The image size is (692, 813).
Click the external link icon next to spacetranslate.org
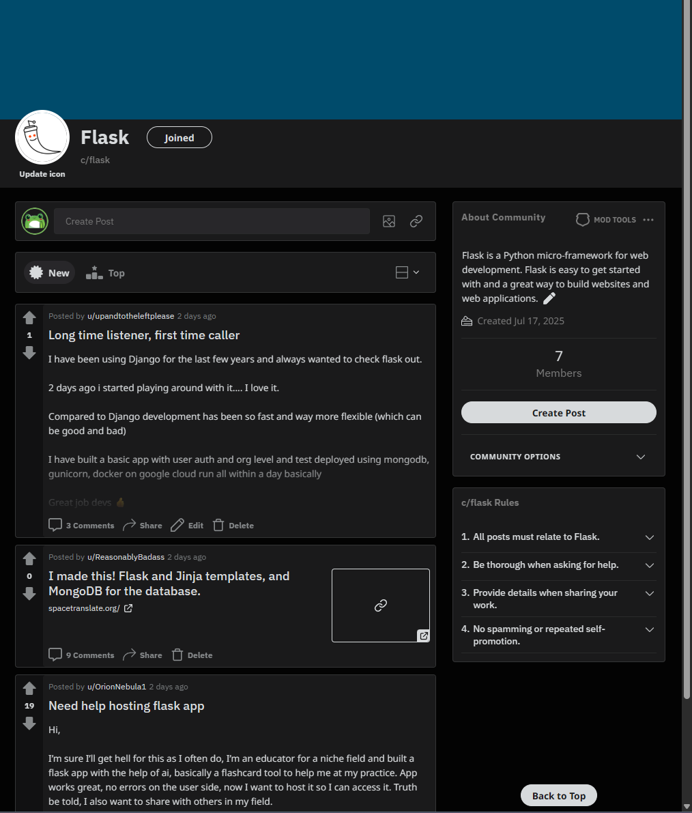click(x=128, y=608)
